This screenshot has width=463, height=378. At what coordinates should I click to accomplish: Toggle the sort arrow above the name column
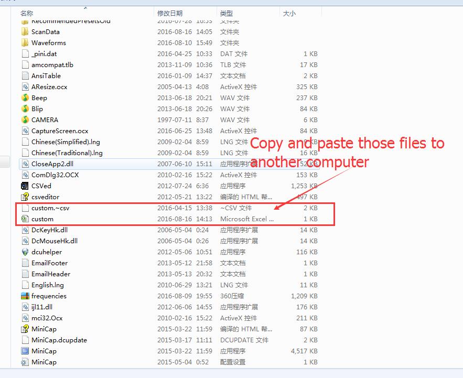85,8
